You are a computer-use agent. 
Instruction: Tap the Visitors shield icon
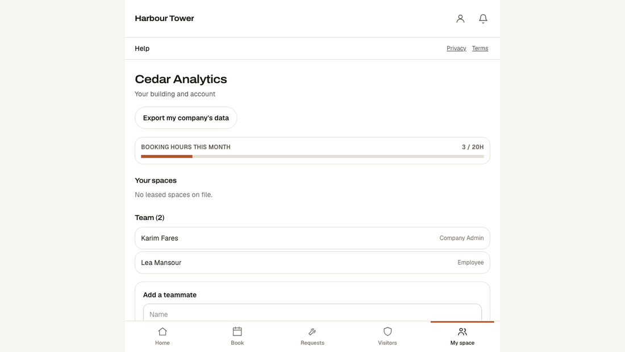[388, 332]
